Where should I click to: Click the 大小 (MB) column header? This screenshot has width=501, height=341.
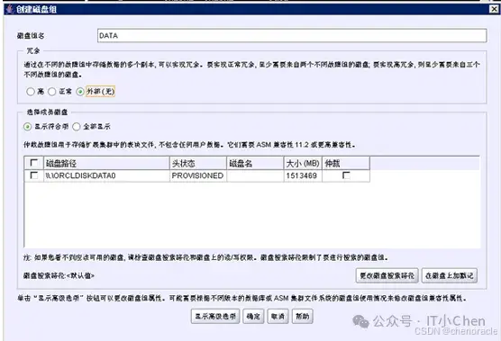pyautogui.click(x=303, y=164)
